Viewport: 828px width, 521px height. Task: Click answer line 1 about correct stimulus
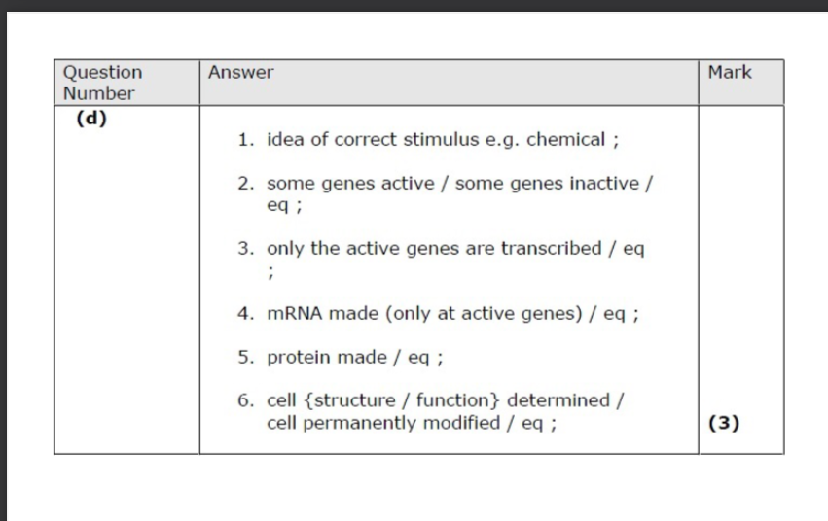click(x=429, y=139)
